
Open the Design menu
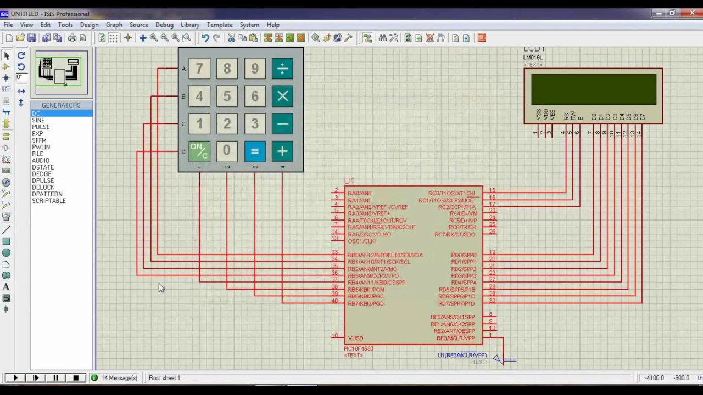pos(89,25)
